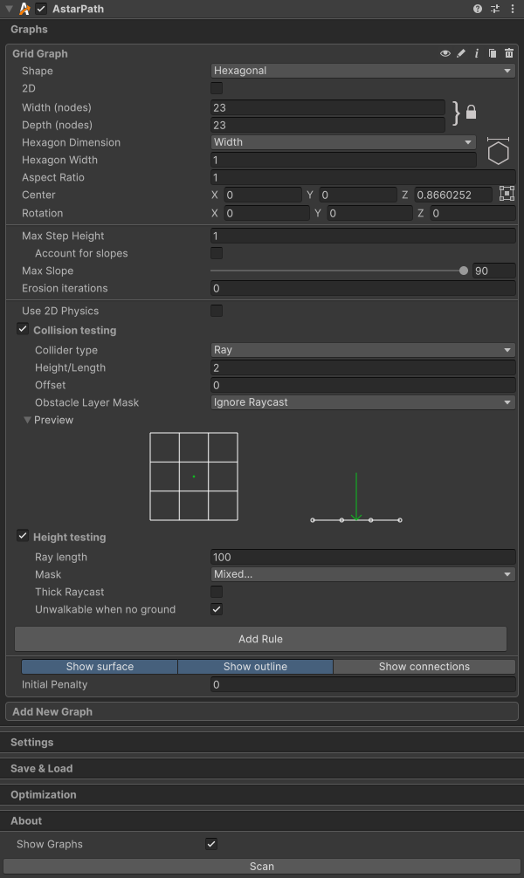Open Grid Graph info icon
Image resolution: width=524 pixels, height=878 pixels.
coord(477,53)
